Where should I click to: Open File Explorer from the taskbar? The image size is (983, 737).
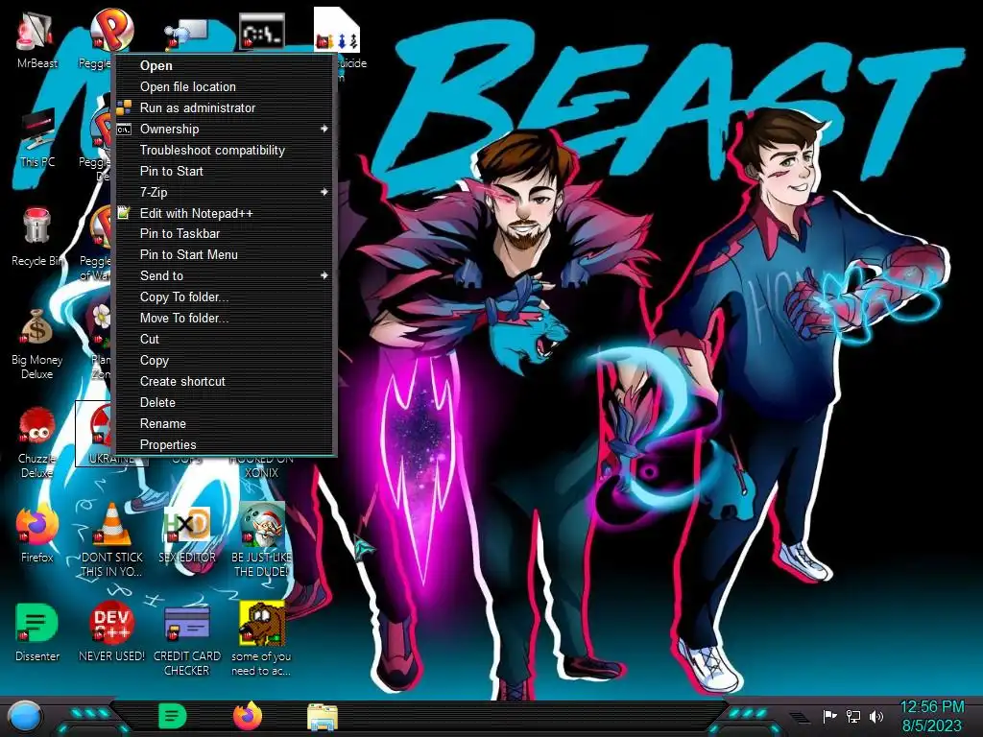[x=323, y=717]
